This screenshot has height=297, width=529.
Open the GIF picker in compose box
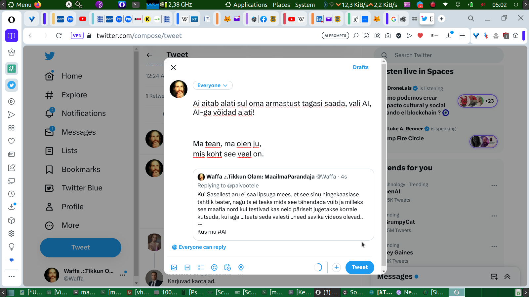[x=187, y=267]
